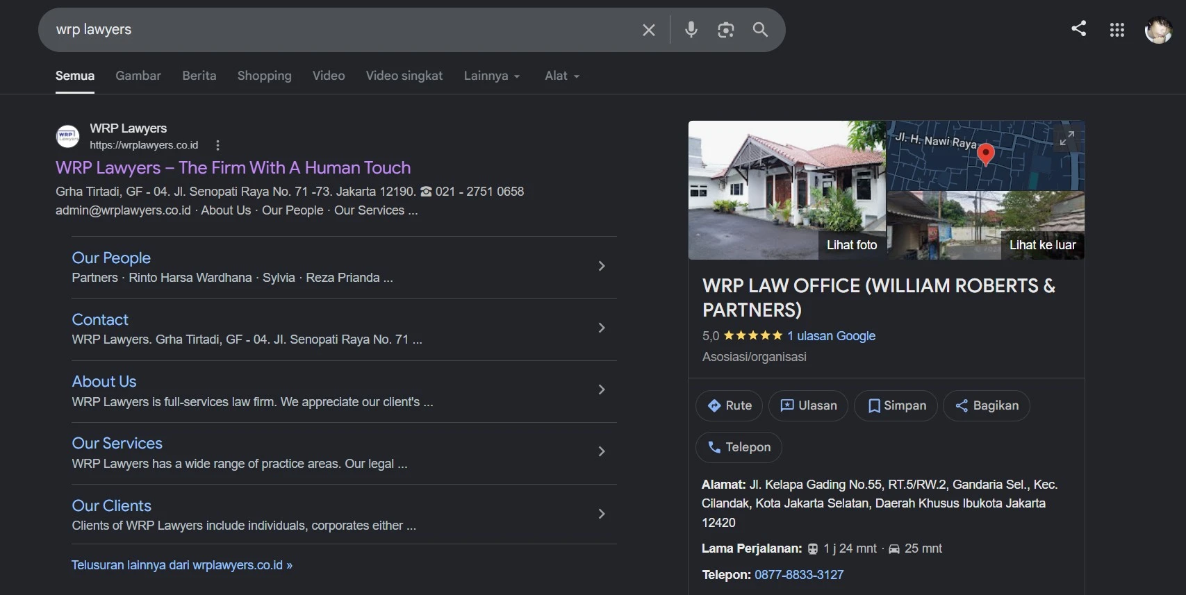Open the Lihat ke luar street view photo
1186x595 pixels.
[x=986, y=226]
